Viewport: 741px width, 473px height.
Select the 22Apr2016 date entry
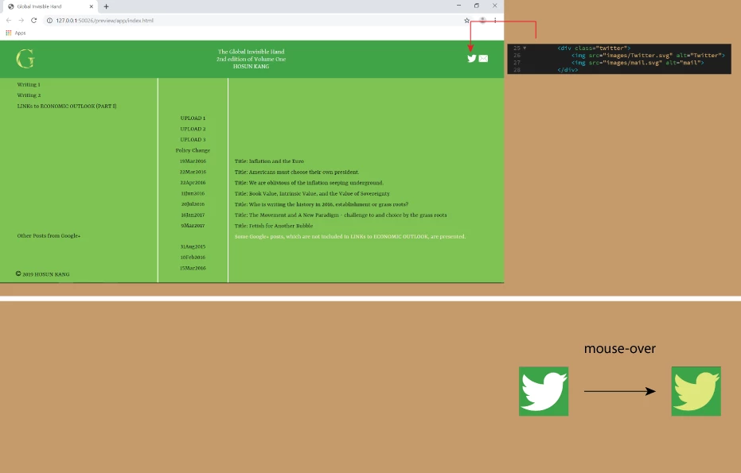[x=193, y=183]
